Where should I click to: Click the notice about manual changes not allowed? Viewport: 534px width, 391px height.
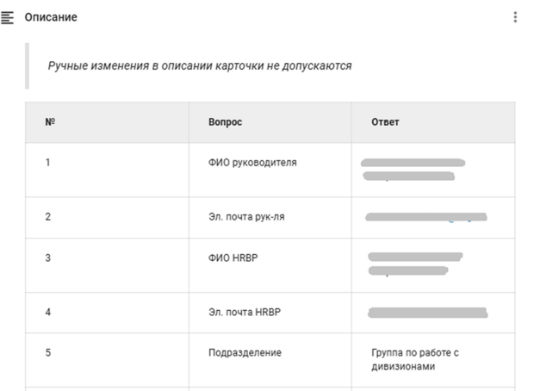200,65
